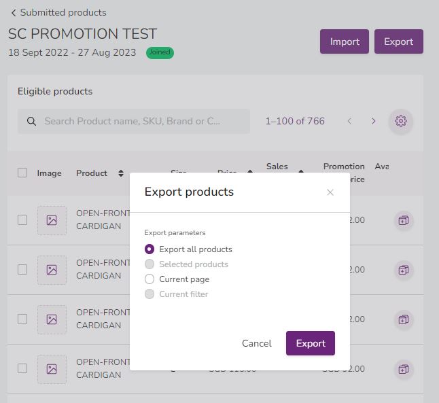Click fourth row's add-to-promotion icon
The height and width of the screenshot is (403, 439).
[x=404, y=369]
